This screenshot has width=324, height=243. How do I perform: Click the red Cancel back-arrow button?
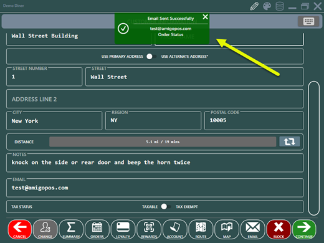tap(20, 229)
